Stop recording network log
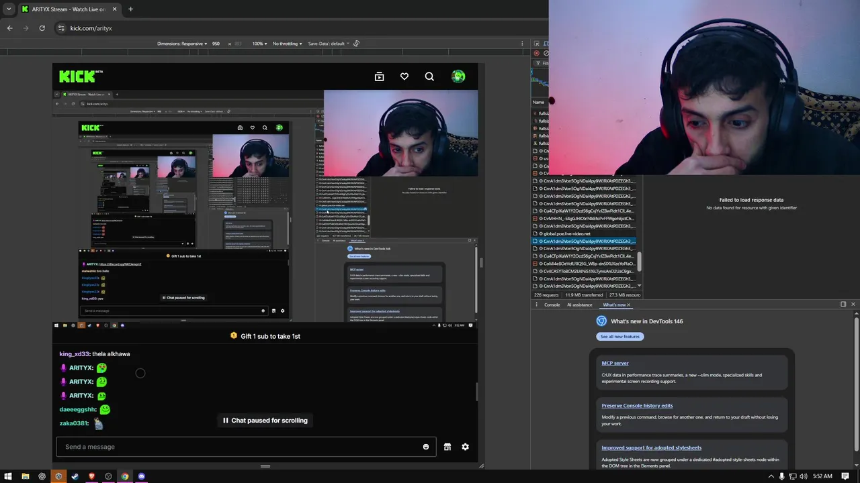 (536, 53)
